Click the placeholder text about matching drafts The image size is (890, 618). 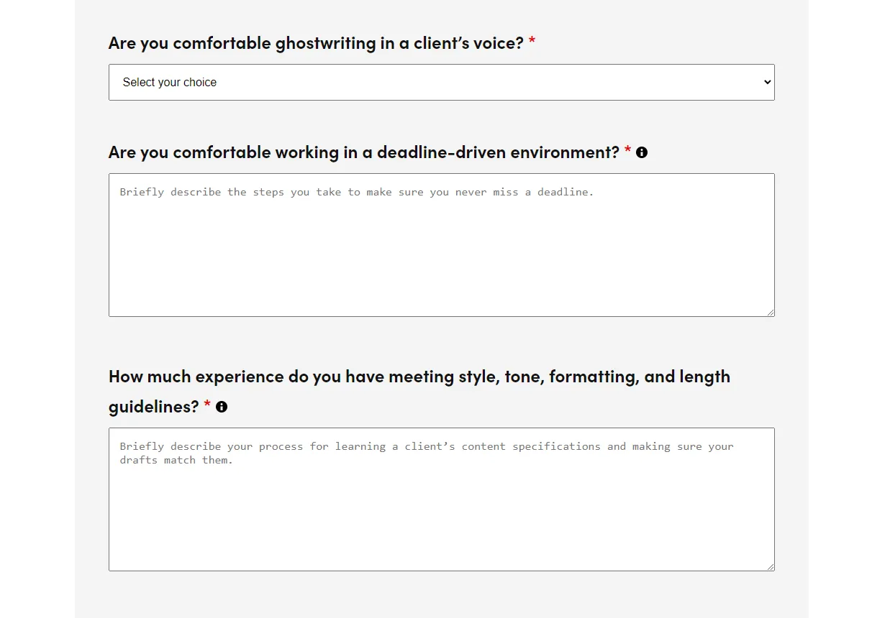tap(426, 453)
